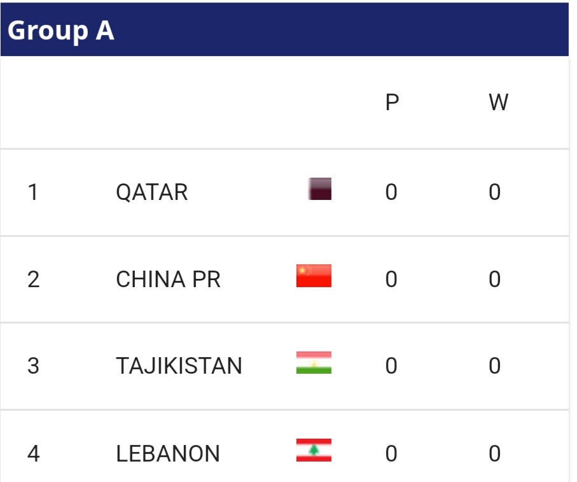Click the Tajikistan flag icon
The width and height of the screenshot is (577, 482).
[x=314, y=362]
